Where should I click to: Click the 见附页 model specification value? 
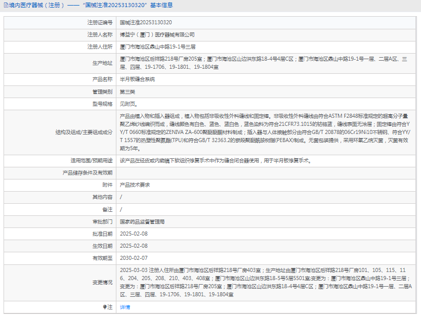(x=129, y=104)
